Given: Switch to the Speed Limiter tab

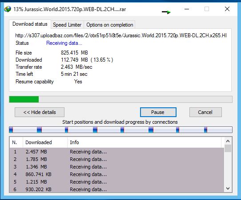Looking at the screenshot, I should 67,25.
